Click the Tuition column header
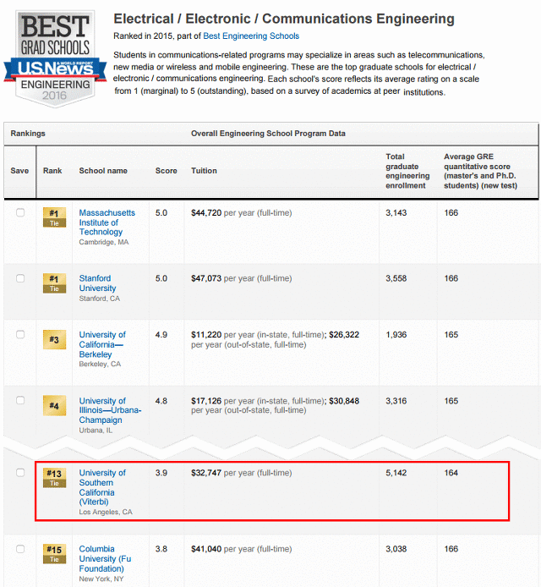 pos(204,171)
